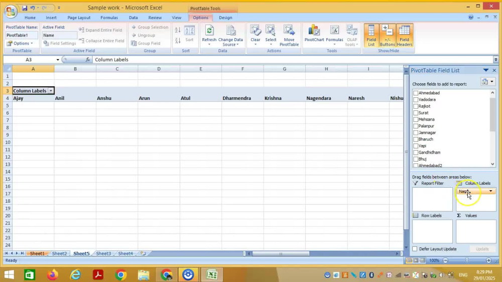Screen dimensions: 502x282
Task: Check the Palanpur field
Action: tap(416, 126)
